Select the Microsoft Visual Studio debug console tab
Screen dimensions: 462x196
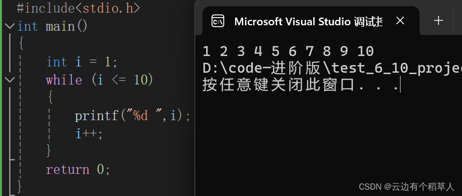(307, 21)
